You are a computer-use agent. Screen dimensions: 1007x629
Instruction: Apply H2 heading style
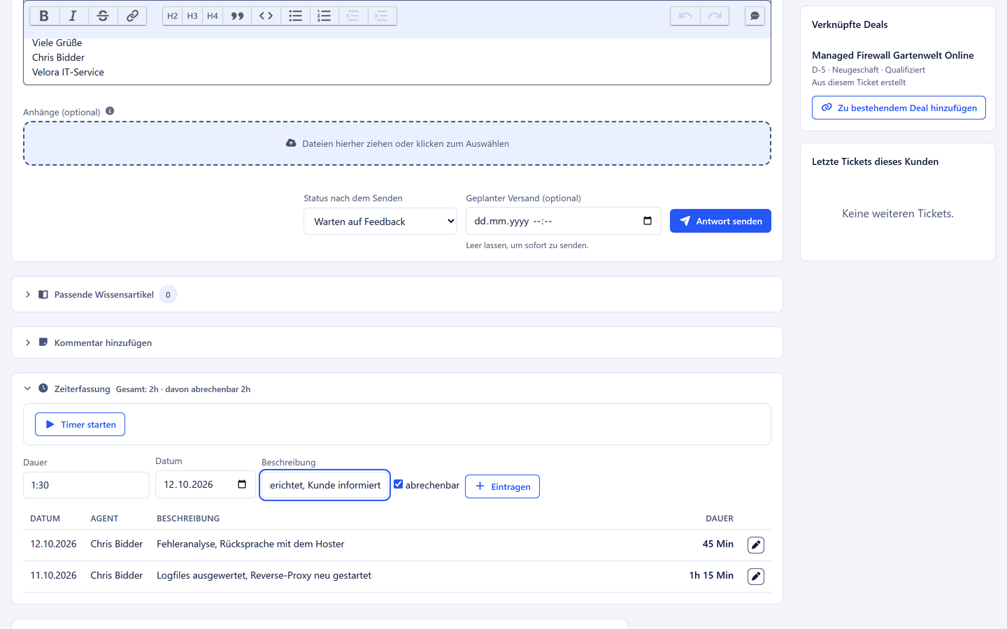coord(173,16)
